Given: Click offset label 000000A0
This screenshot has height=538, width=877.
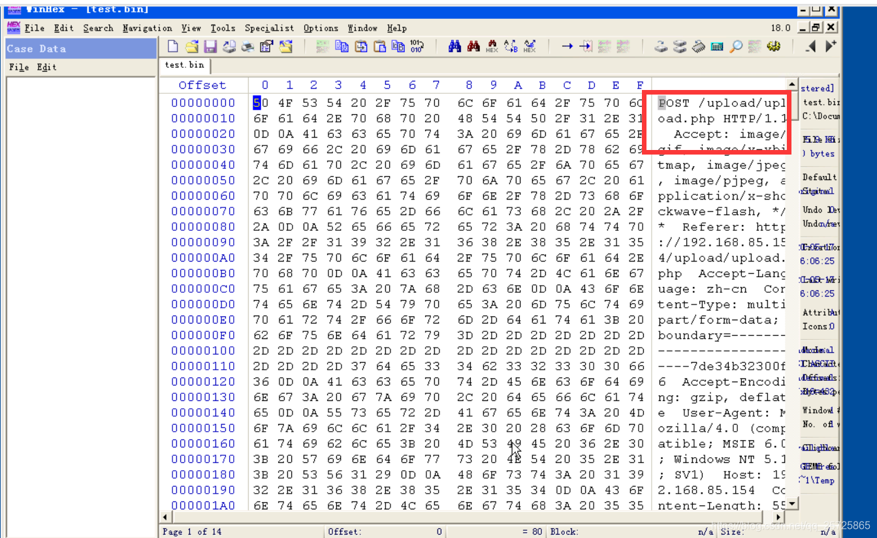Looking at the screenshot, I should tap(203, 258).
